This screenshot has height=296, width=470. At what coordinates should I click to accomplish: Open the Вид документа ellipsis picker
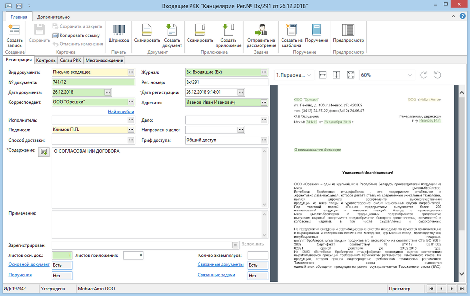click(x=131, y=72)
